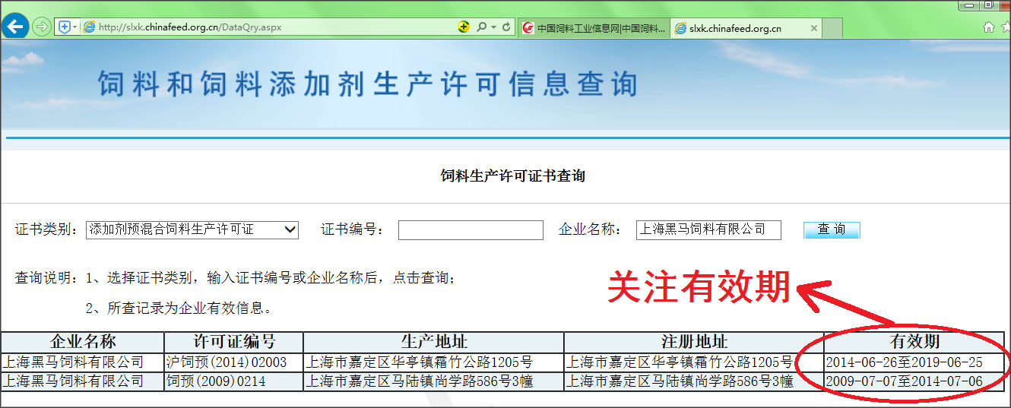
Task: Click the yellow compatibility icon in address bar
Action: click(464, 27)
